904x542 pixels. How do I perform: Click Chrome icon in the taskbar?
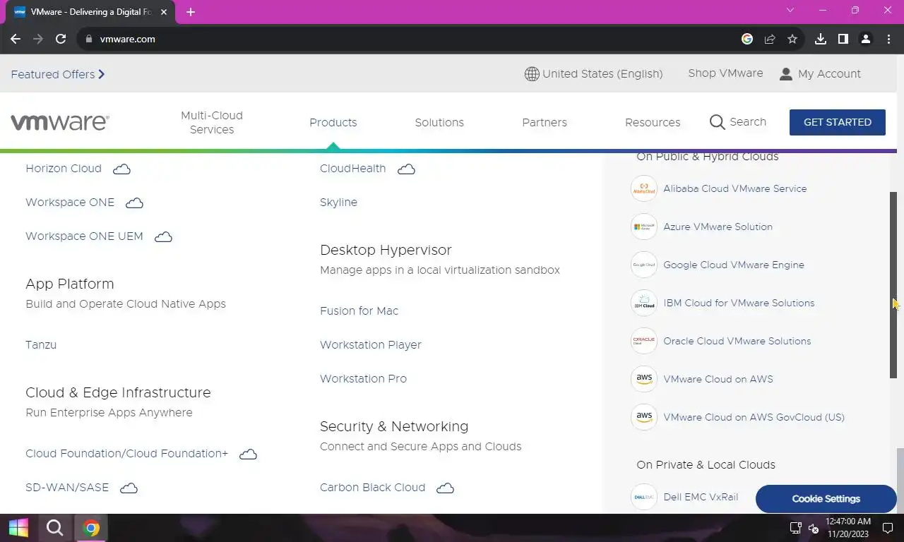click(x=90, y=528)
